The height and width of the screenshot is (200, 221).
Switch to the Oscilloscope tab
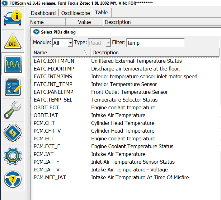pos(76,13)
